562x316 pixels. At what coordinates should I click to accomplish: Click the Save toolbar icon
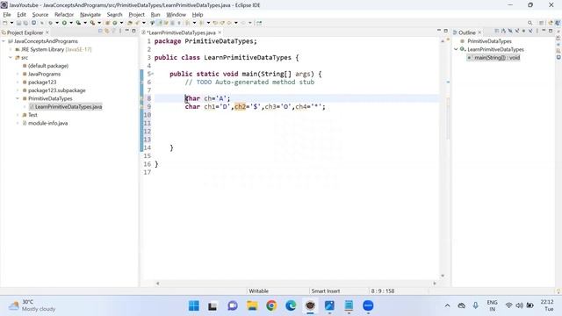18,23
